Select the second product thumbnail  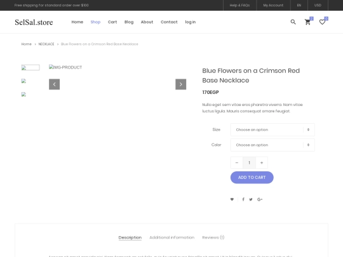click(x=24, y=81)
